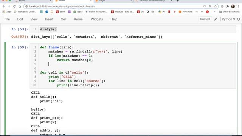The height and width of the screenshot is (136, 242).
Task: Open the Jupyter View menu
Action: point(34,19)
